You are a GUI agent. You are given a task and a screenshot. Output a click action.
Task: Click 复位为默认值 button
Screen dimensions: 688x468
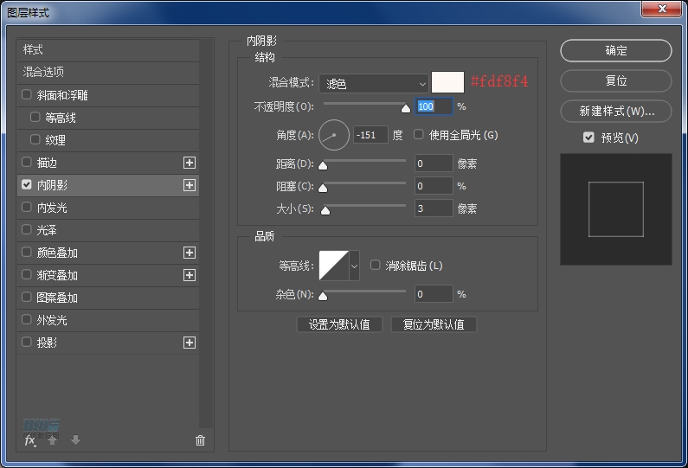[434, 324]
